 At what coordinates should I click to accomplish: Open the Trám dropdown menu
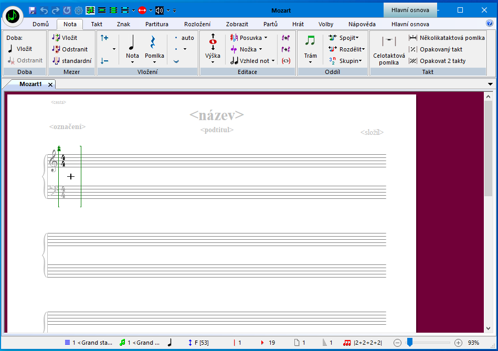(x=310, y=62)
